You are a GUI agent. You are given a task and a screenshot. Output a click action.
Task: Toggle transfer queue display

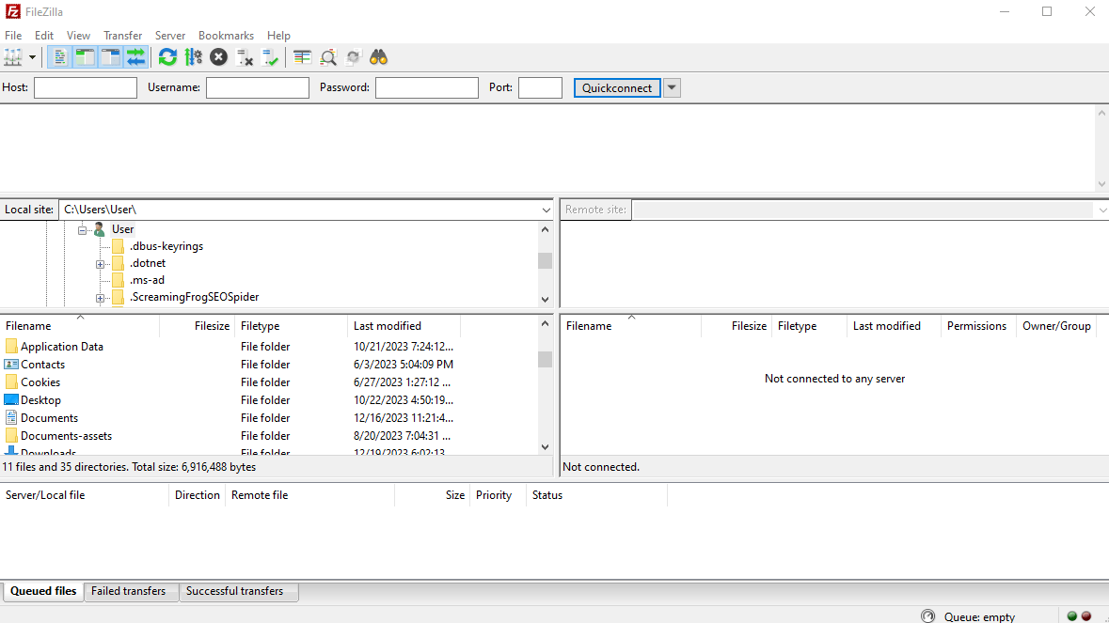[x=135, y=57]
